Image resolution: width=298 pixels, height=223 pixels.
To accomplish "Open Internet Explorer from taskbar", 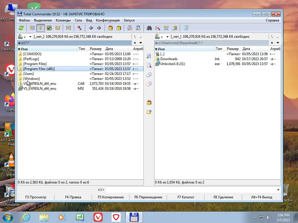I will pyautogui.click(x=26, y=217).
